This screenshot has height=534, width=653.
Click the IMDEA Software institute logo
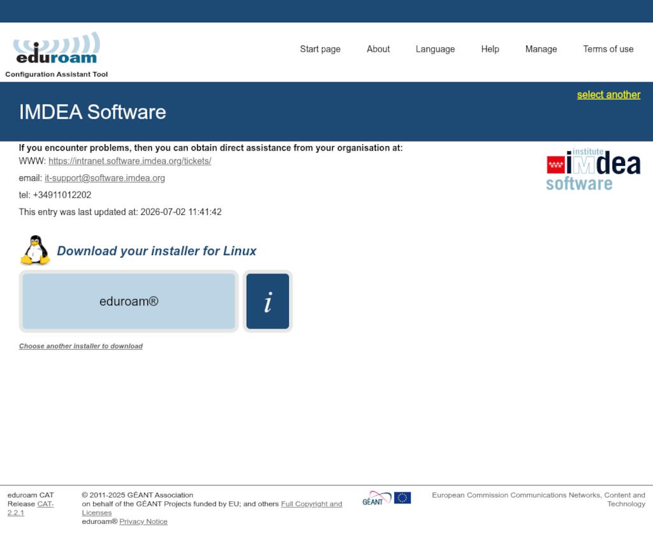coord(594,170)
